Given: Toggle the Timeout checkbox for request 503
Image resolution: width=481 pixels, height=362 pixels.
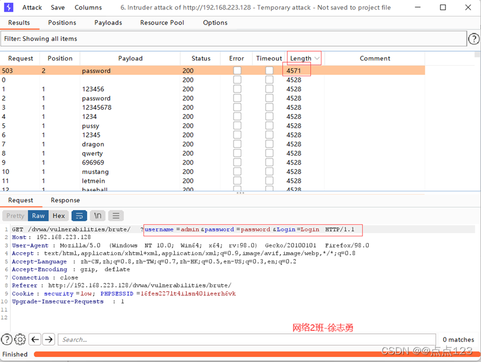Looking at the screenshot, I should coord(269,71).
